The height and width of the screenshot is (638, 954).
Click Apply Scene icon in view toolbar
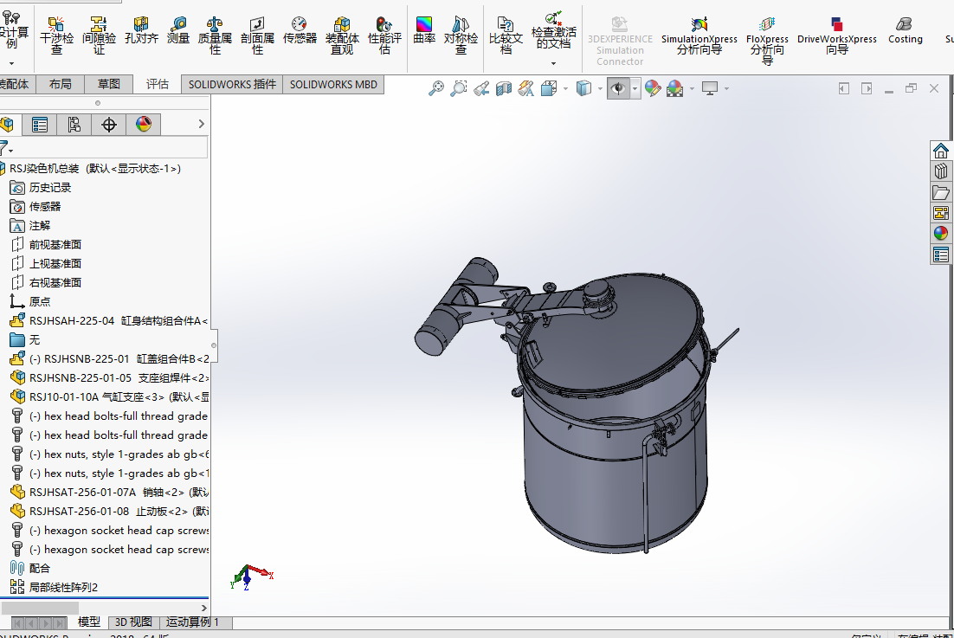click(674, 89)
